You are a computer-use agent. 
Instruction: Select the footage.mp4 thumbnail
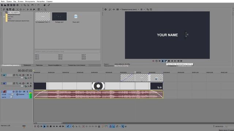(x=59, y=16)
